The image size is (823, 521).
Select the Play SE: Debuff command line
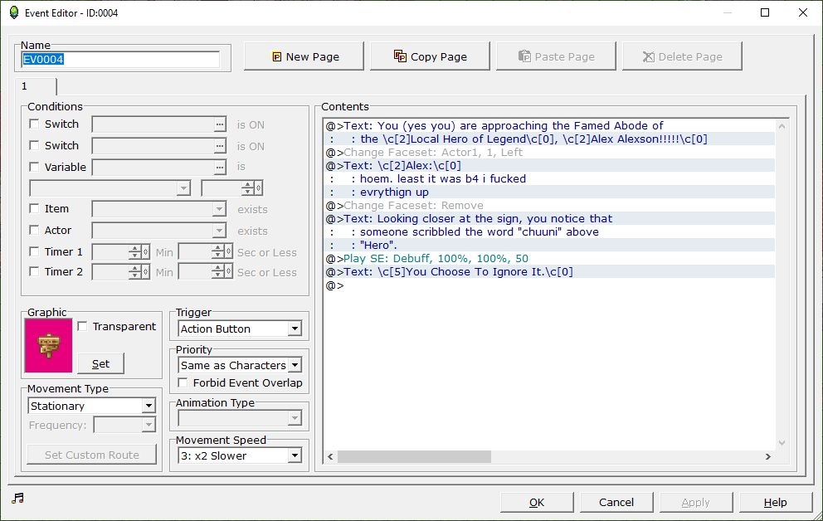click(436, 259)
